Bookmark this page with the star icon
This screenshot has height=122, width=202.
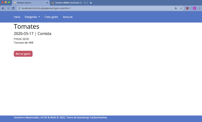point(181,8)
